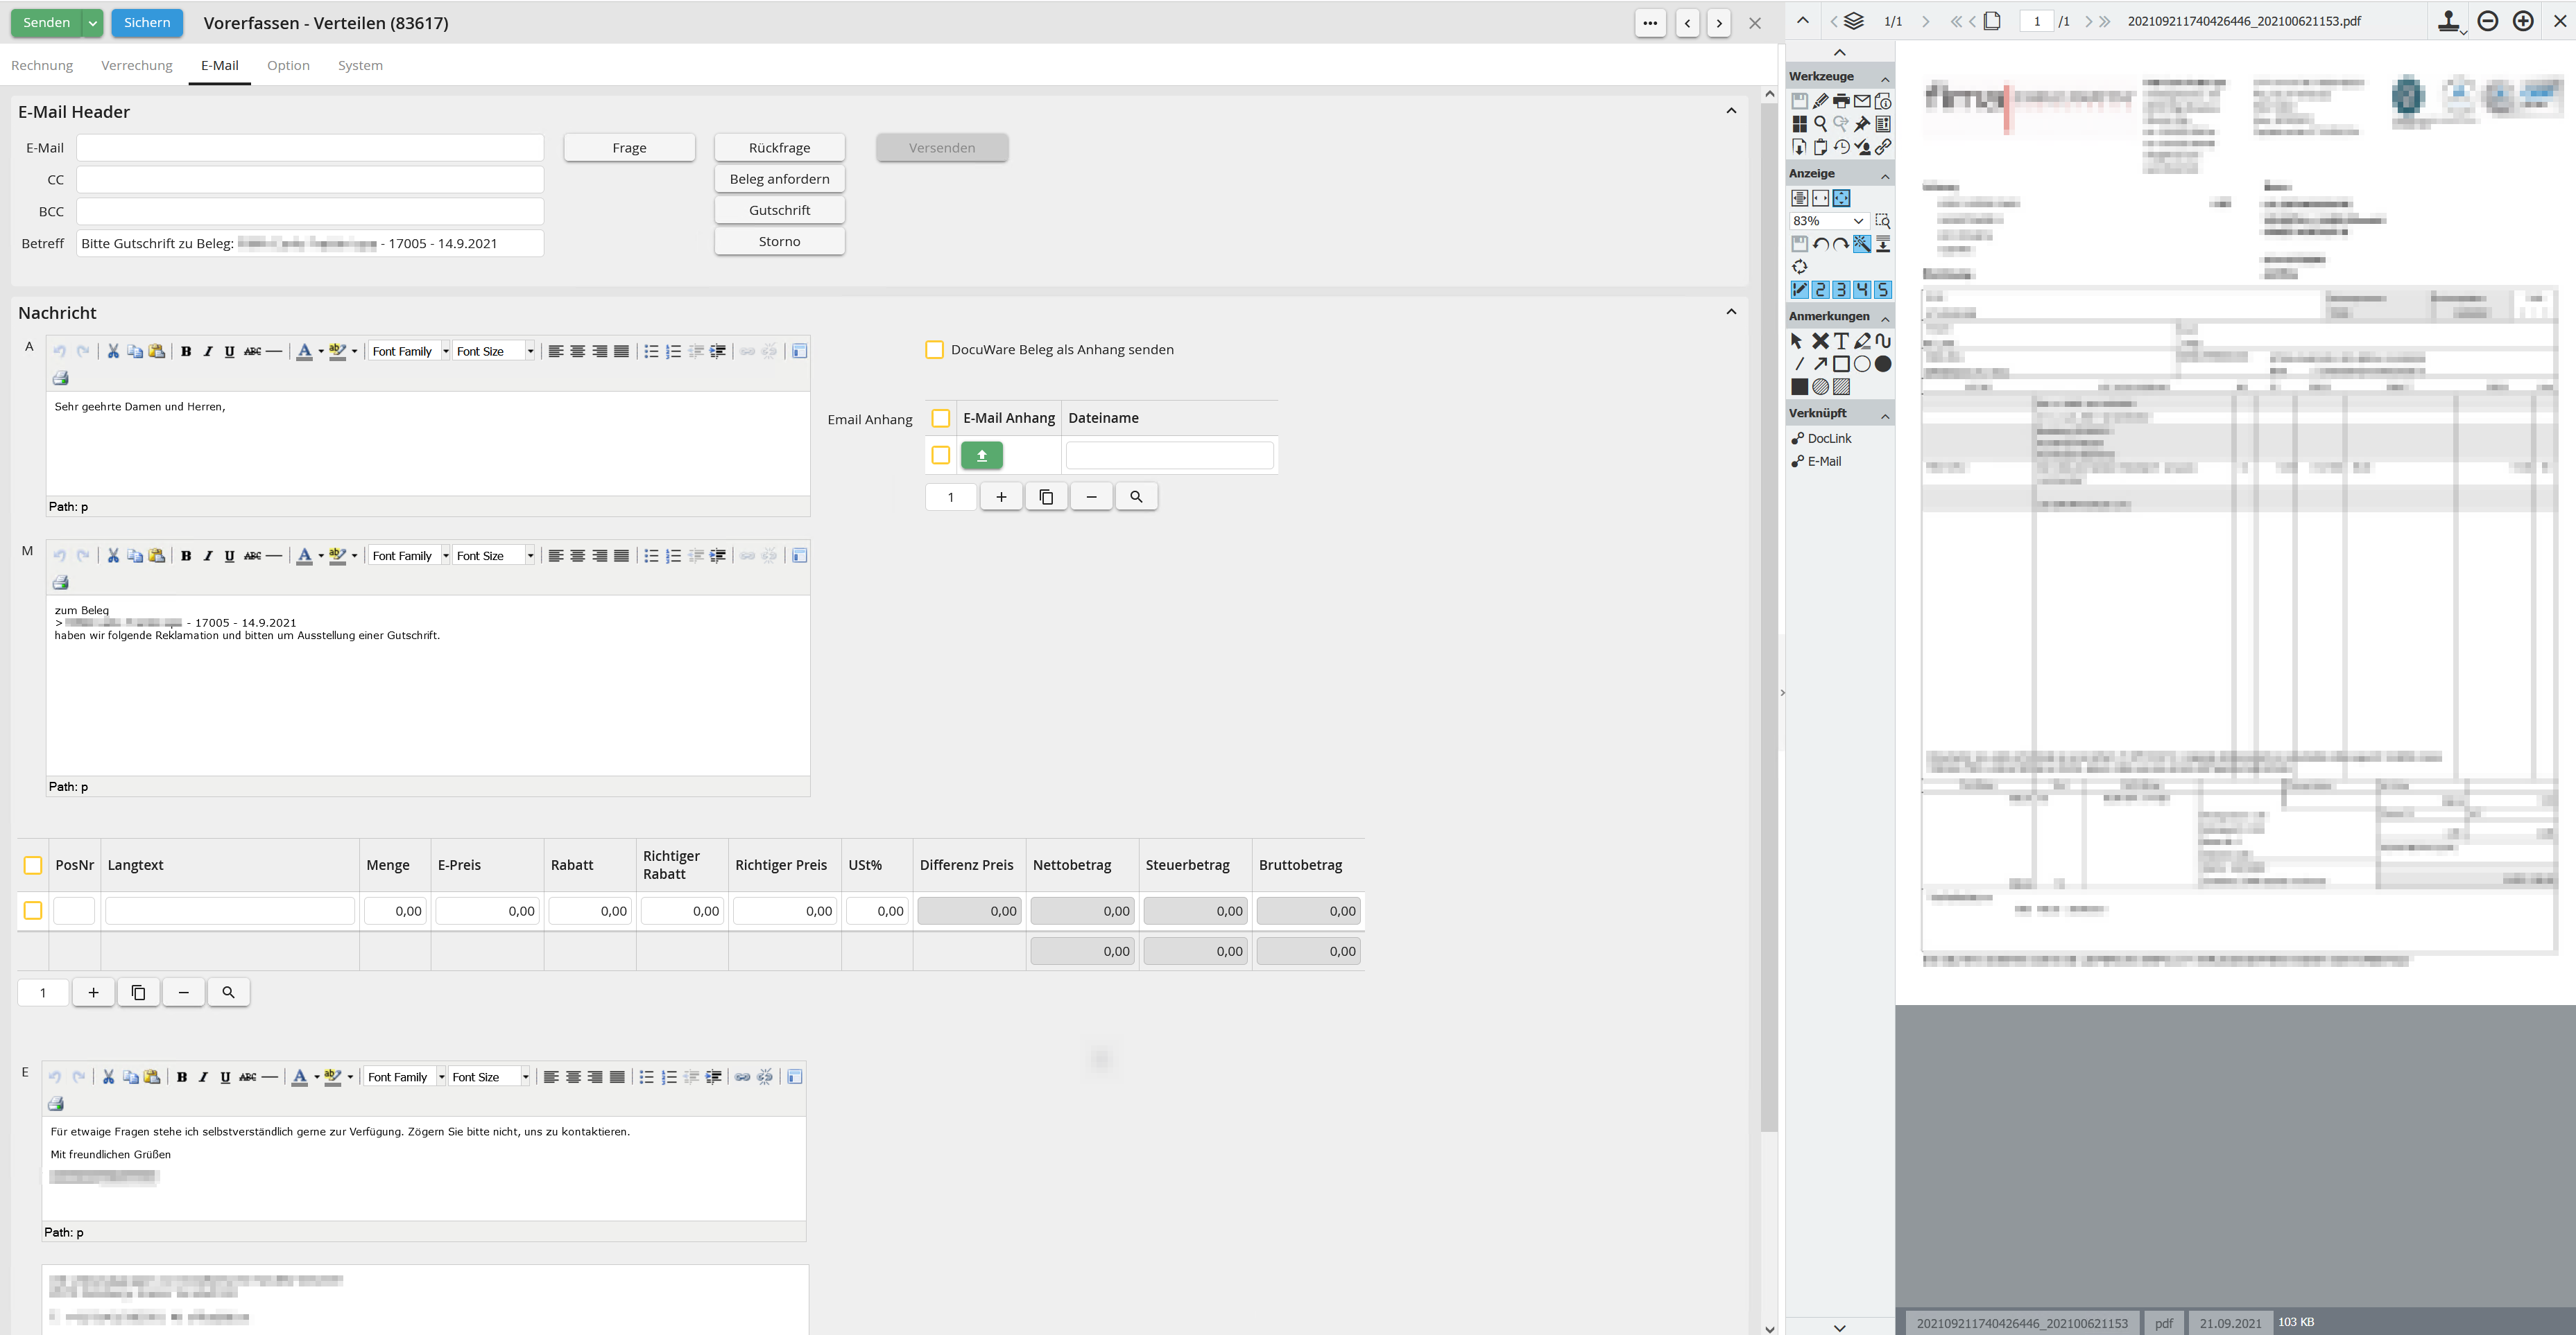The image size is (2576, 1335).
Task: Click the green upload attachment button
Action: tap(982, 455)
